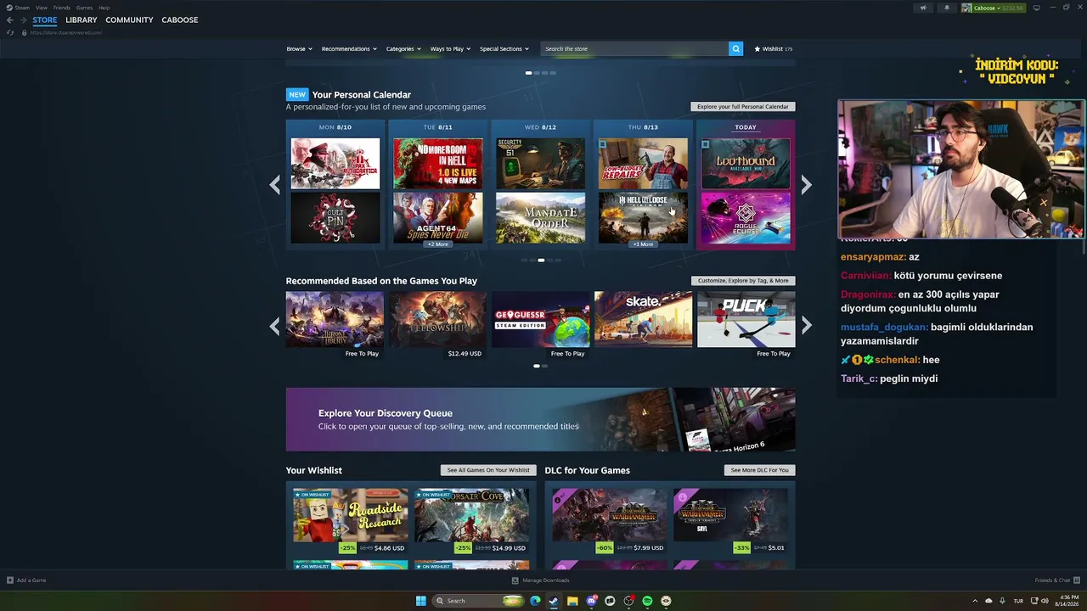Open Friends & Chat
This screenshot has height=611, width=1087.
[1056, 580]
